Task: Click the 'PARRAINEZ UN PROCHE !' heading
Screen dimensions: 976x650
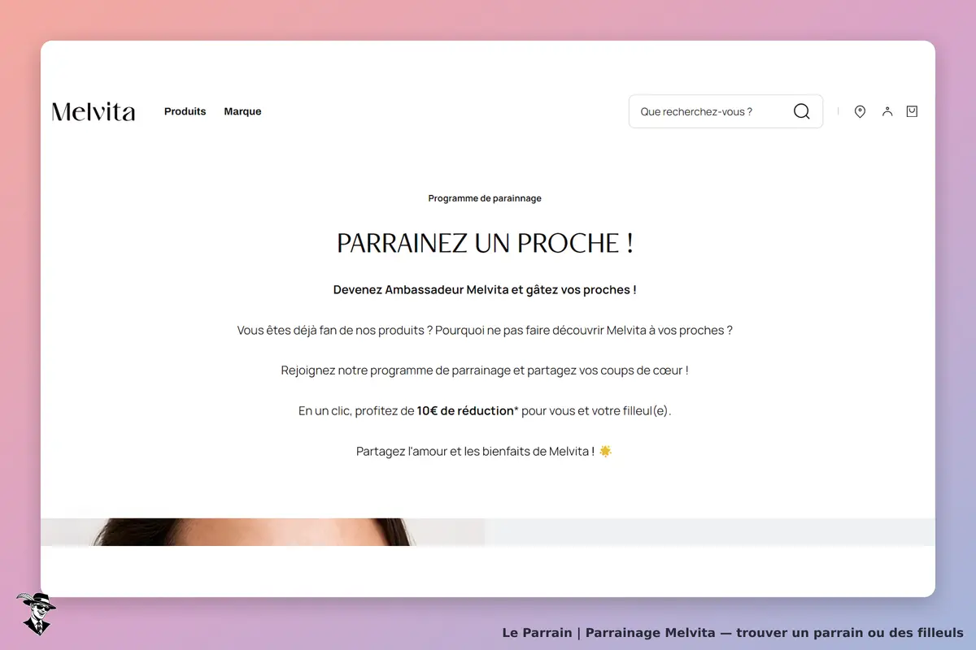Action: [x=485, y=243]
